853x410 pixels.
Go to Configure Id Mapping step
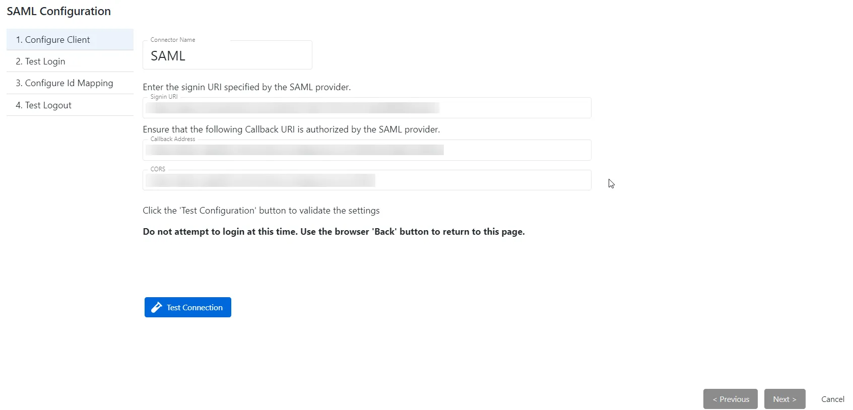coord(70,83)
